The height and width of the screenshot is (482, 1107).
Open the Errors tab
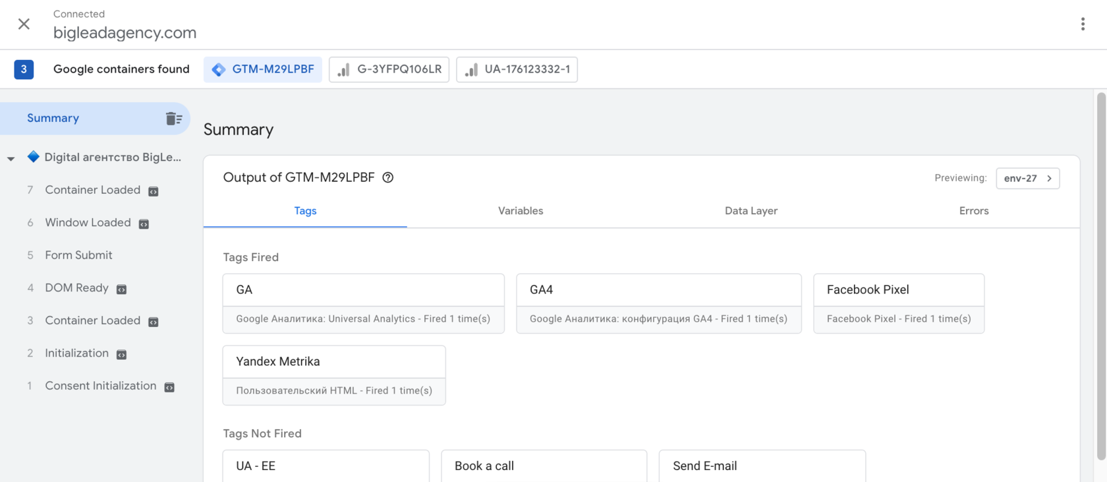pos(973,211)
